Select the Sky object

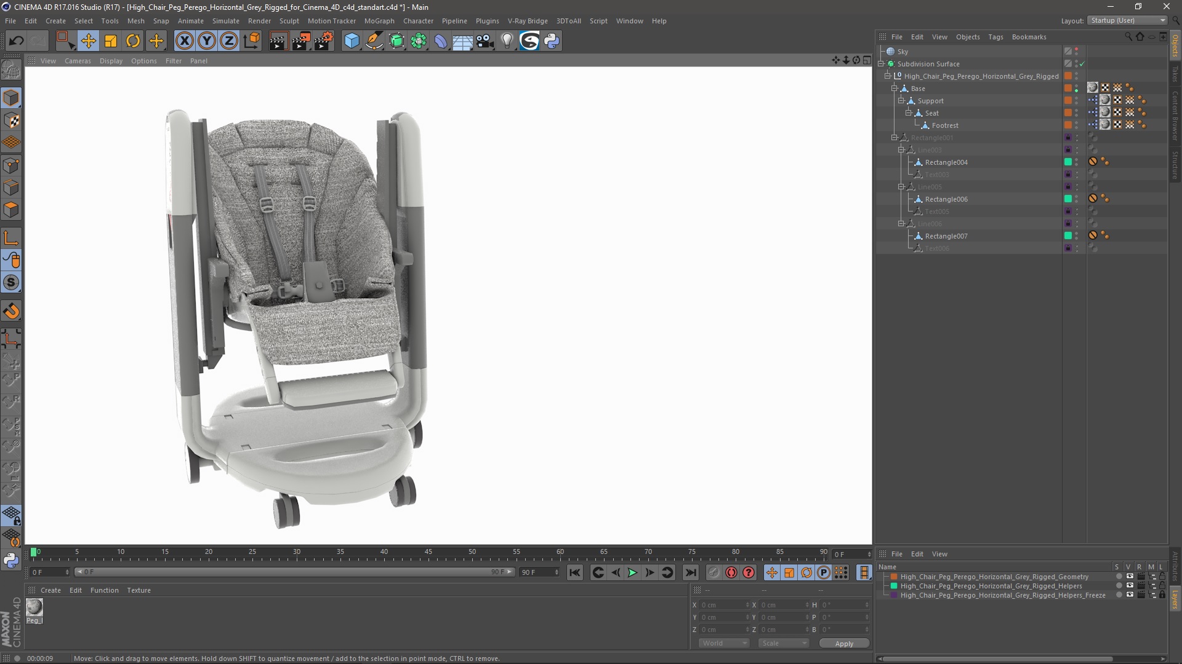tap(903, 52)
